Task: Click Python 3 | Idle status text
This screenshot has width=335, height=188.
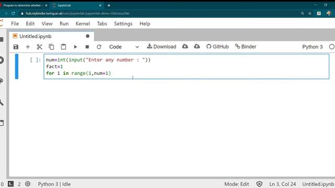Action: (x=54, y=184)
